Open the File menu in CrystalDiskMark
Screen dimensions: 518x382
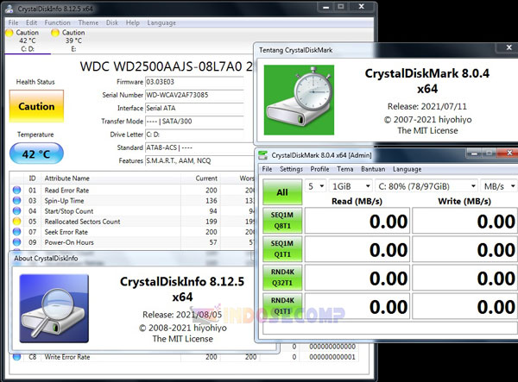point(267,169)
